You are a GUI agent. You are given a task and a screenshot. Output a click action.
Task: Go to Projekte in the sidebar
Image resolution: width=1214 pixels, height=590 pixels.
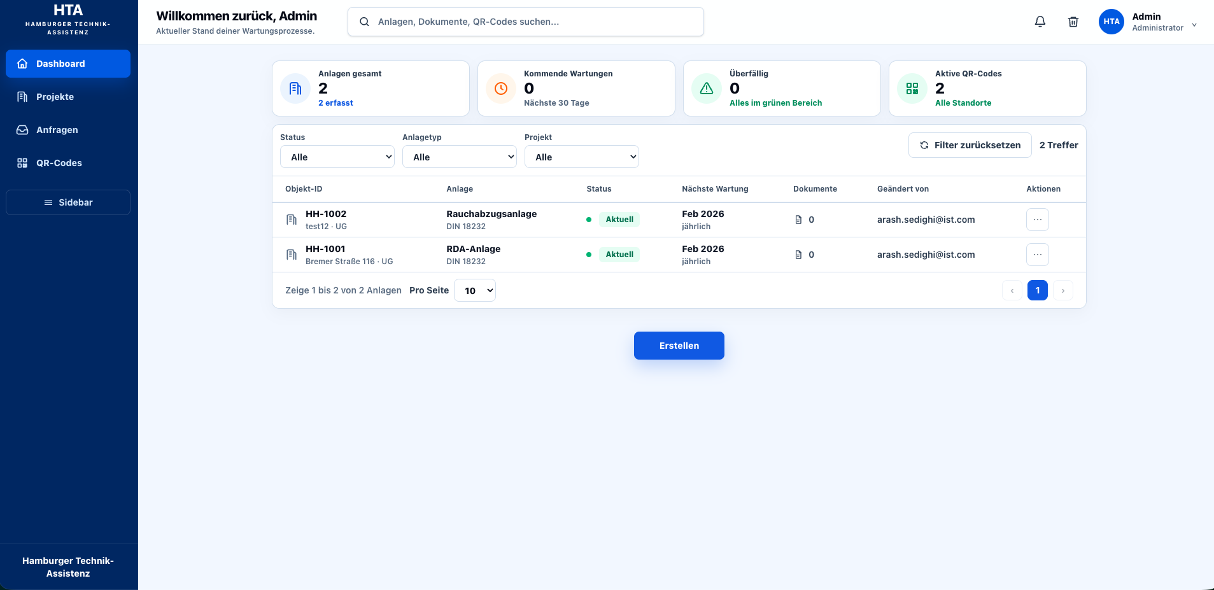click(x=68, y=97)
